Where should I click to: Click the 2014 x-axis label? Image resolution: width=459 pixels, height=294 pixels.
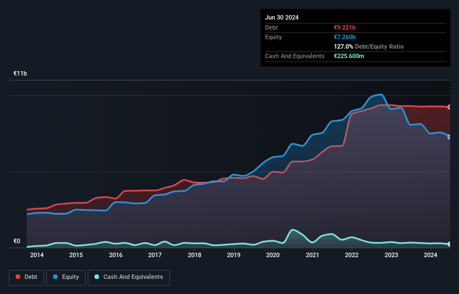click(37, 255)
